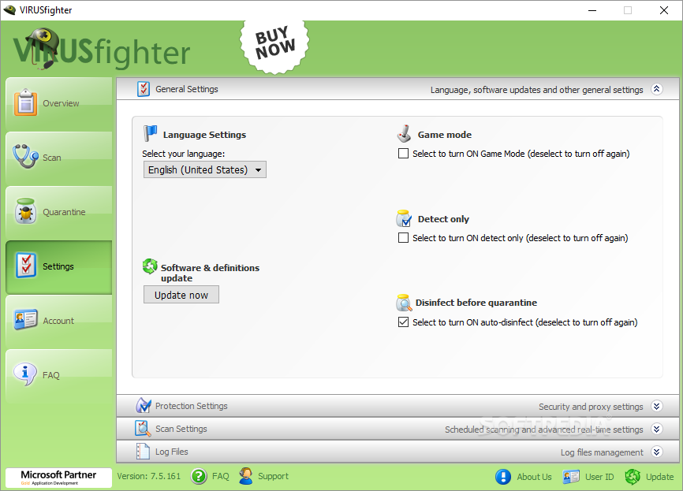
Task: Click the Microsoft Partner badge
Action: click(59, 478)
